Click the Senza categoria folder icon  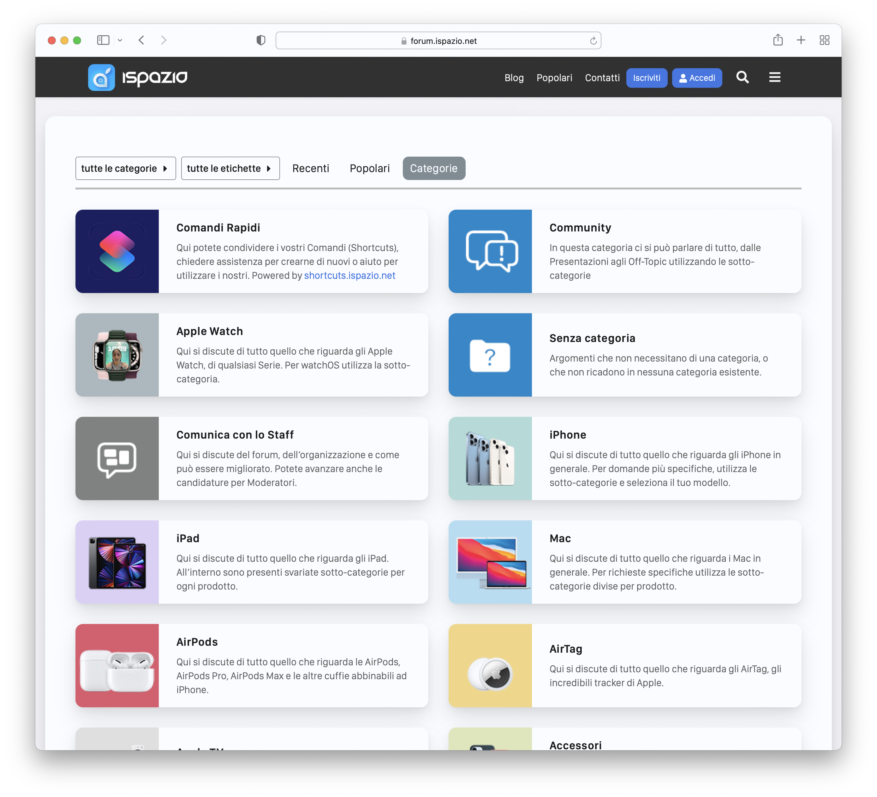[490, 355]
